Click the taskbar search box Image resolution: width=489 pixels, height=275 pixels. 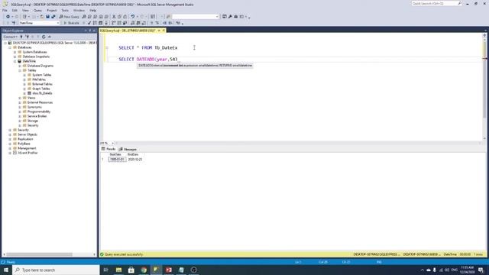pyautogui.click(x=56, y=270)
